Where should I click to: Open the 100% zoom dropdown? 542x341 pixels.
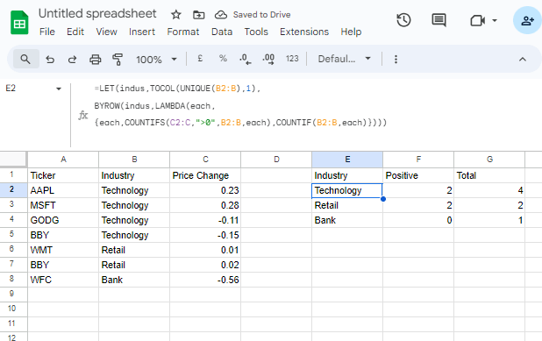click(156, 60)
